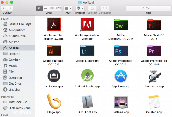This screenshot has width=172, height=117.
Task: Click the Label sidebar section header
Action: click(4, 115)
